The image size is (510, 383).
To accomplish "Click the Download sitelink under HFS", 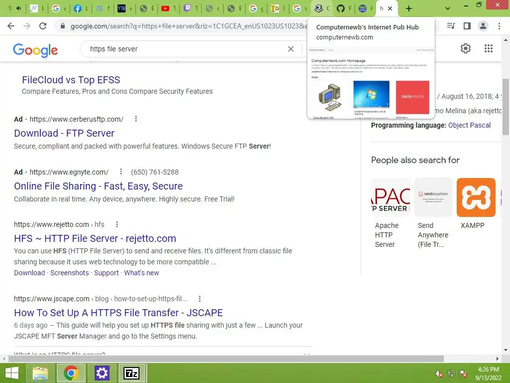I will (29, 273).
